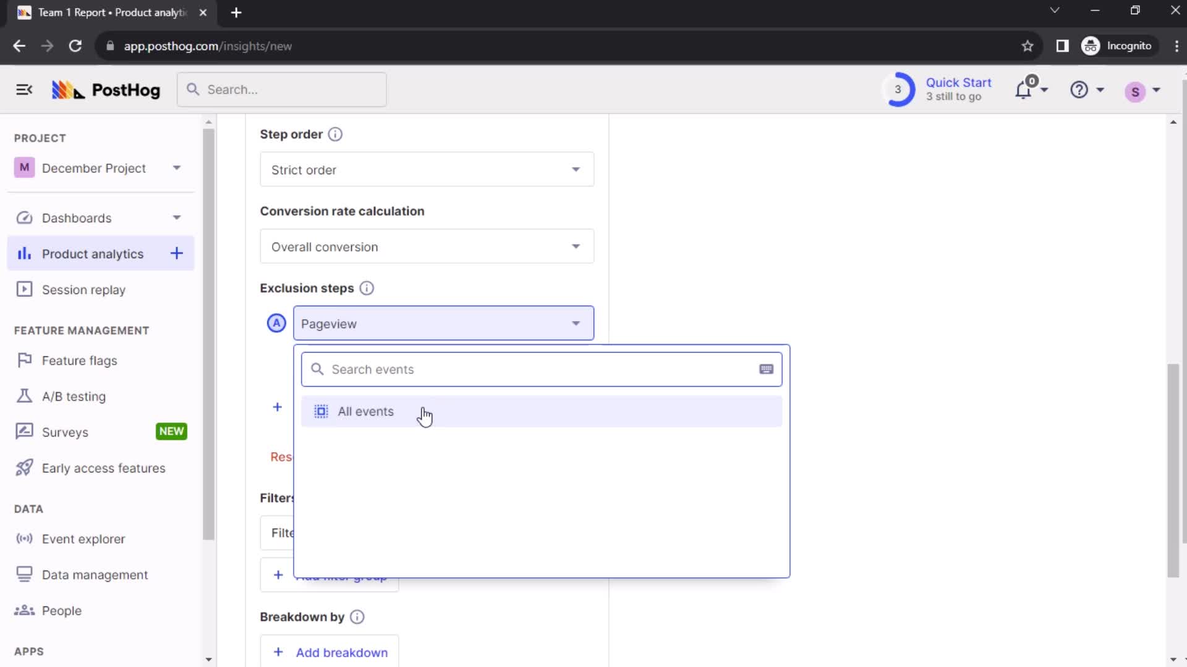Open the Exclusion steps Pageview dropdown
The width and height of the screenshot is (1187, 667).
click(443, 324)
